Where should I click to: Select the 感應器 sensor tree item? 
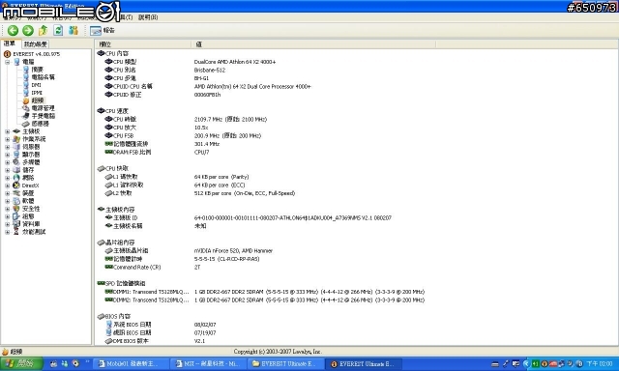(x=40, y=124)
